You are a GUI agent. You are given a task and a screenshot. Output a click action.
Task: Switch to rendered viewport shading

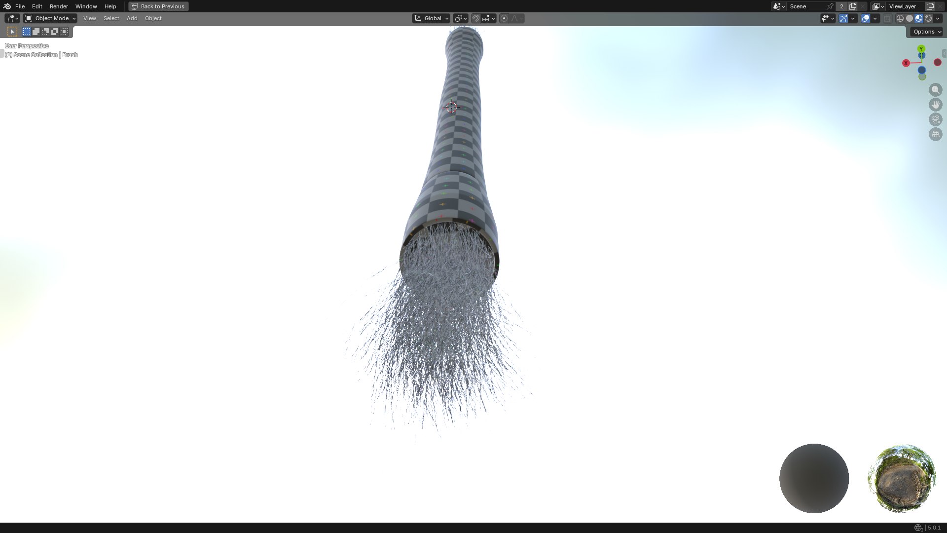[928, 18]
